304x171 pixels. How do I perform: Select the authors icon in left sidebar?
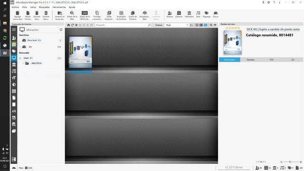14,38
